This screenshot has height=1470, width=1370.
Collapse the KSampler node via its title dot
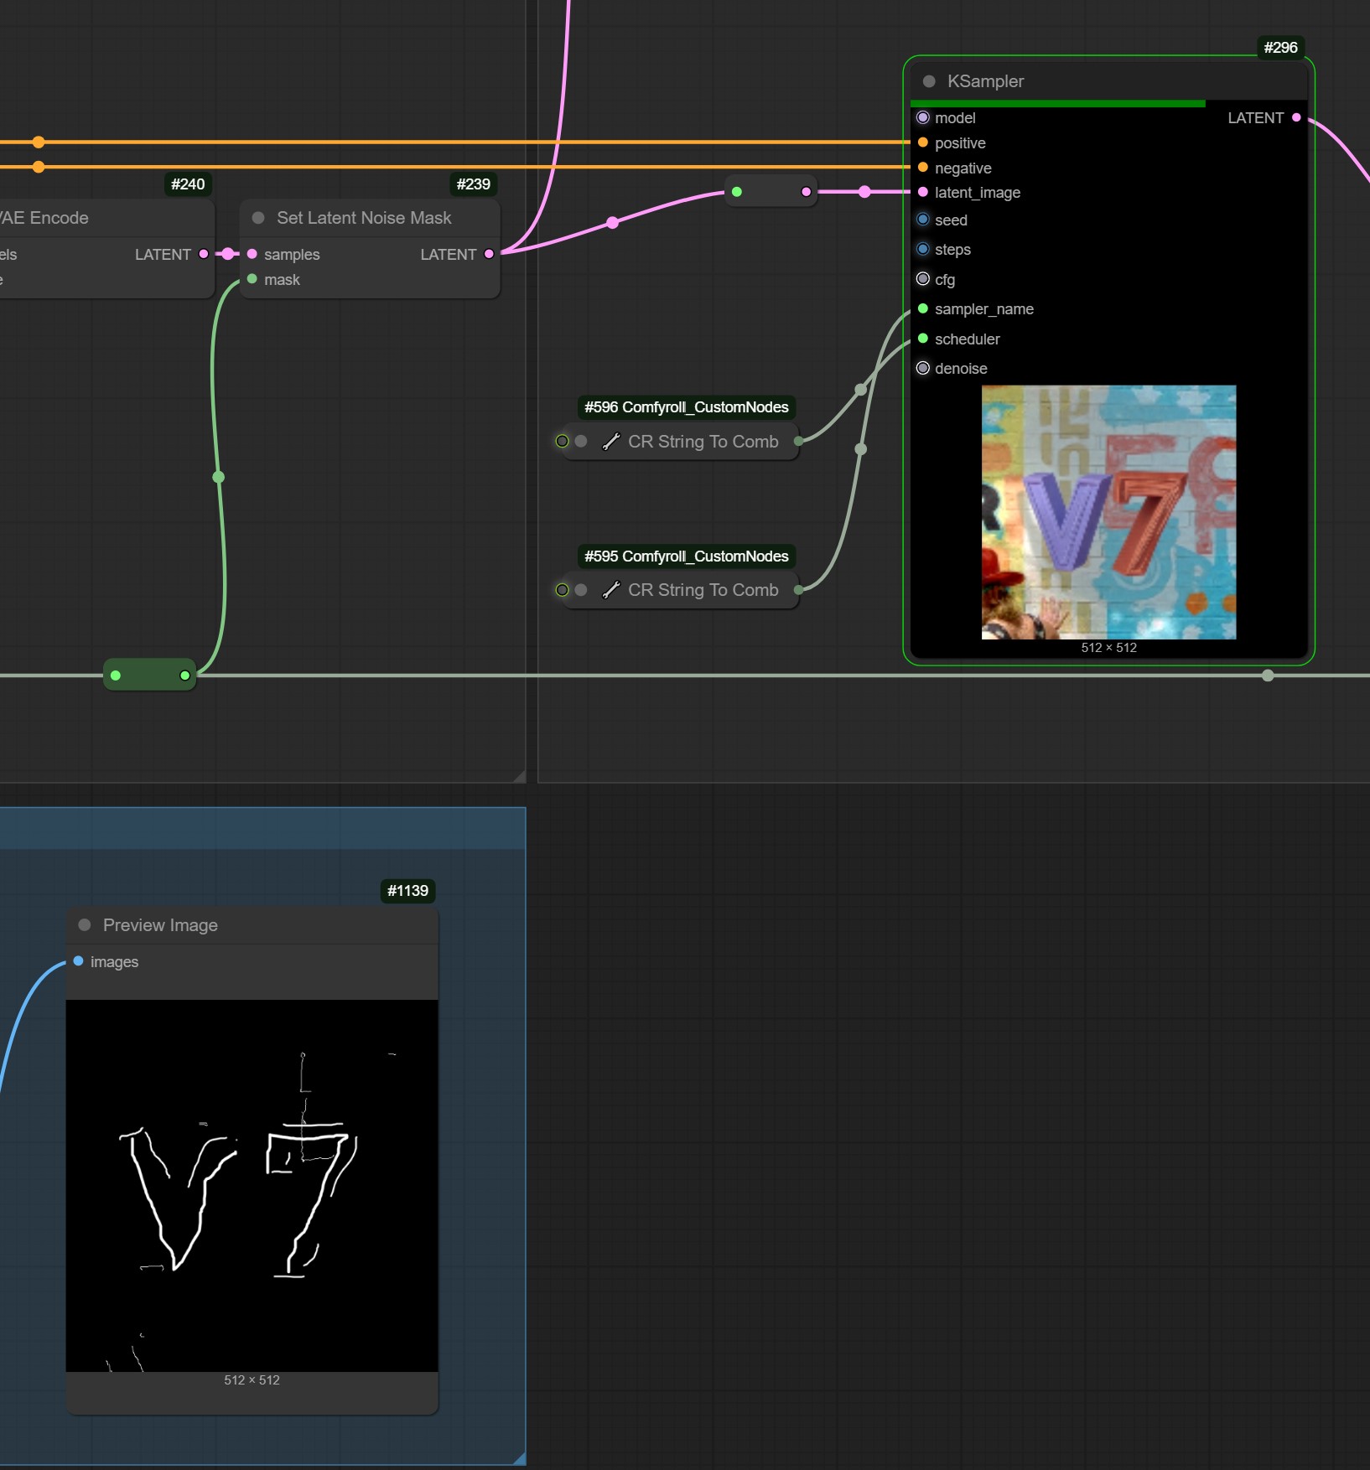(929, 81)
